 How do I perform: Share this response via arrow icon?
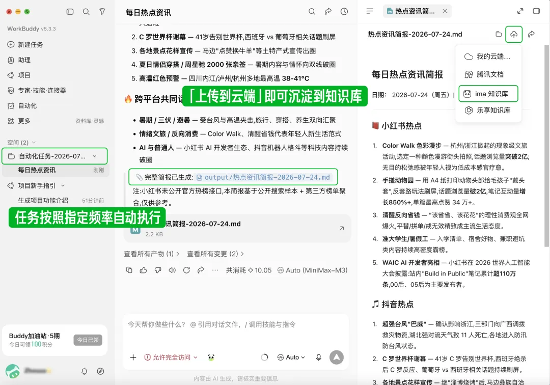point(201,270)
